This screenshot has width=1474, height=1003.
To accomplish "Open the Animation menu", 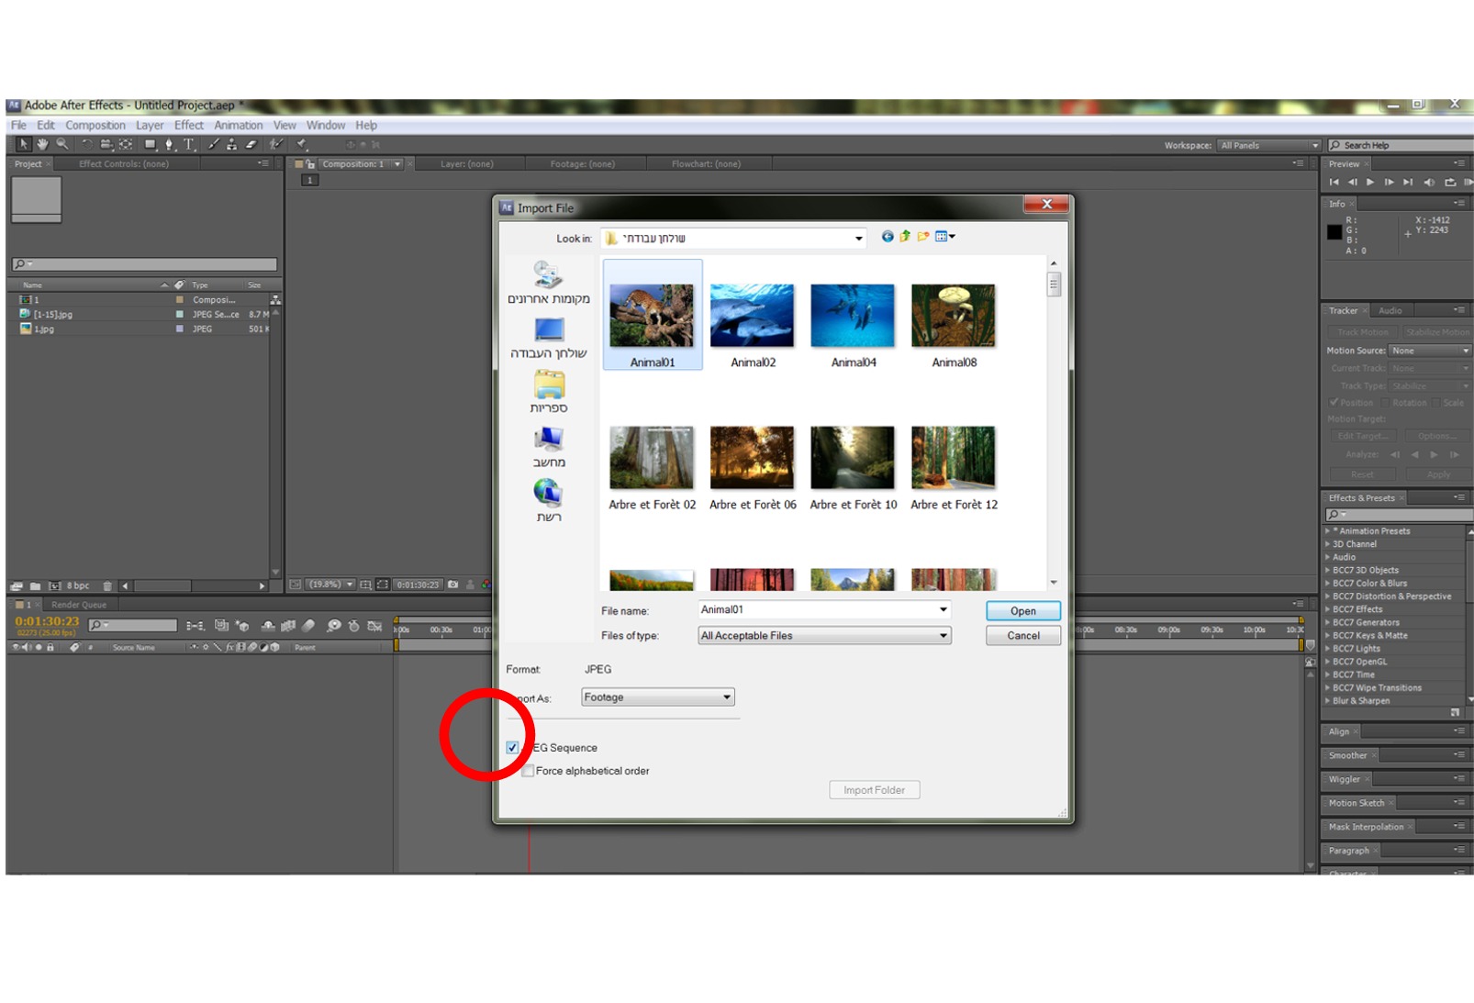I will click(x=239, y=125).
